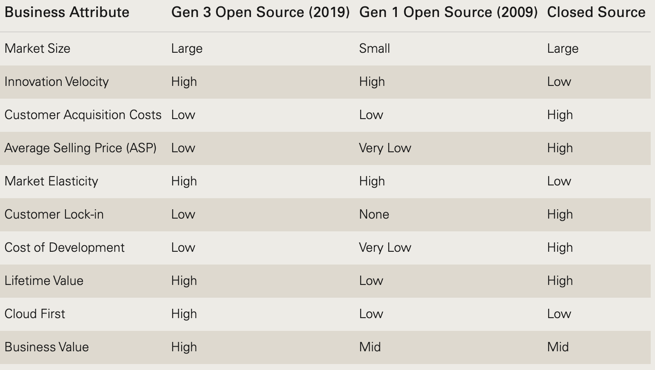
Task: Click 'High' in Customer Lock-in row
Action: coord(560,214)
